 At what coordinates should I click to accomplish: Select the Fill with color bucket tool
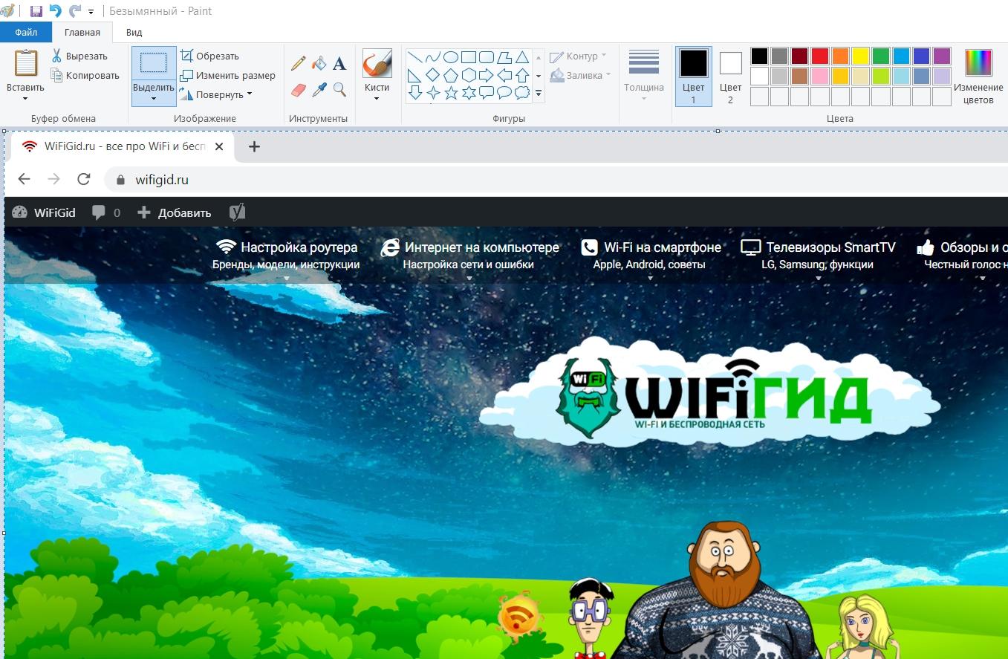click(x=319, y=64)
